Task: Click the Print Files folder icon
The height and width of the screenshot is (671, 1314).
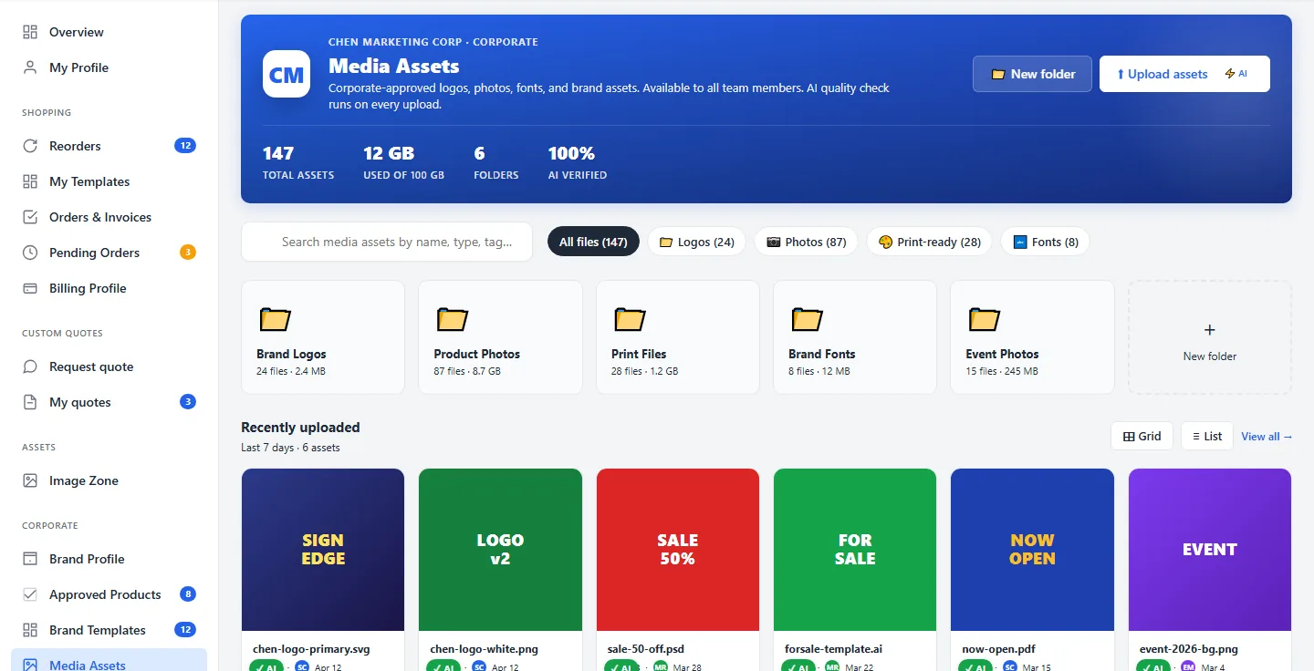Action: [630, 319]
